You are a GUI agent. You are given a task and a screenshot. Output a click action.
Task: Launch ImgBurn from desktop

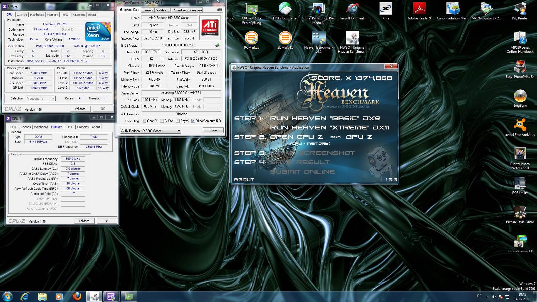[520, 98]
